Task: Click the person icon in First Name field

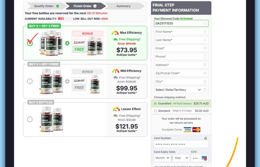Action: tap(205, 32)
